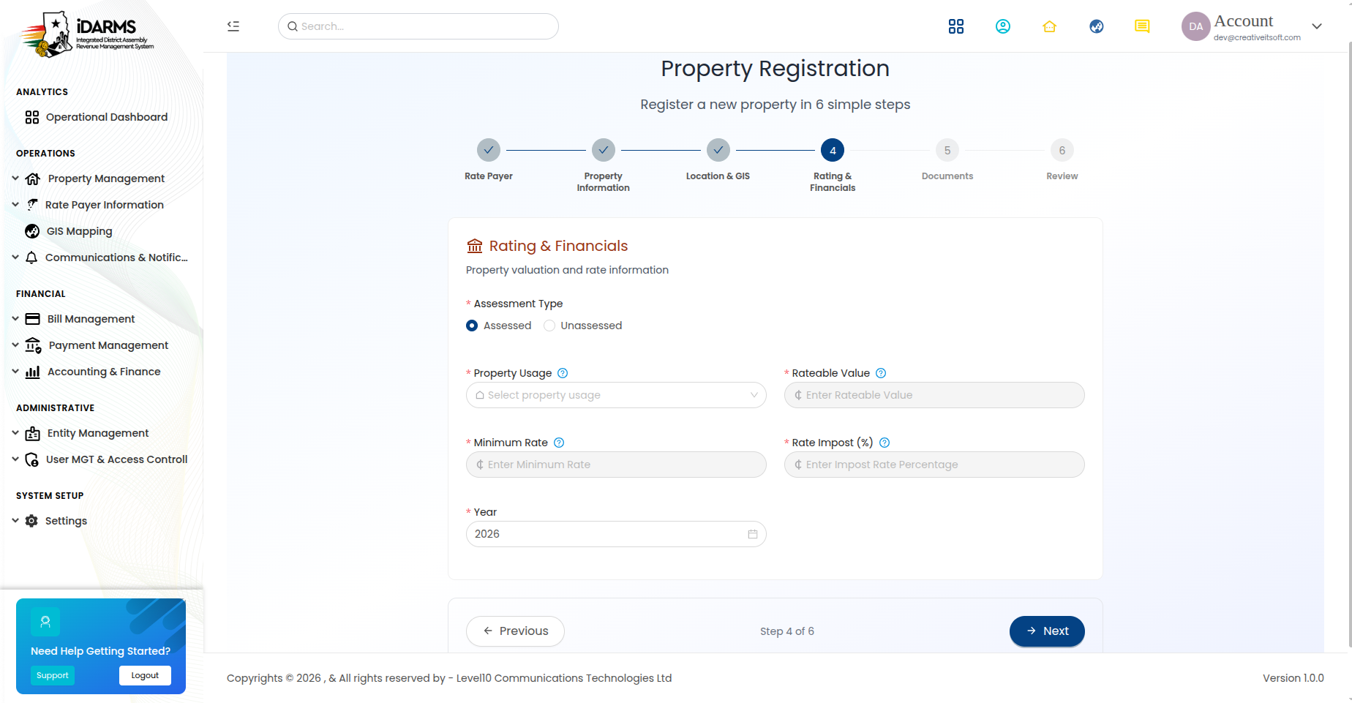Click the Minimum Rate help icon
1352x703 pixels.
[559, 443]
